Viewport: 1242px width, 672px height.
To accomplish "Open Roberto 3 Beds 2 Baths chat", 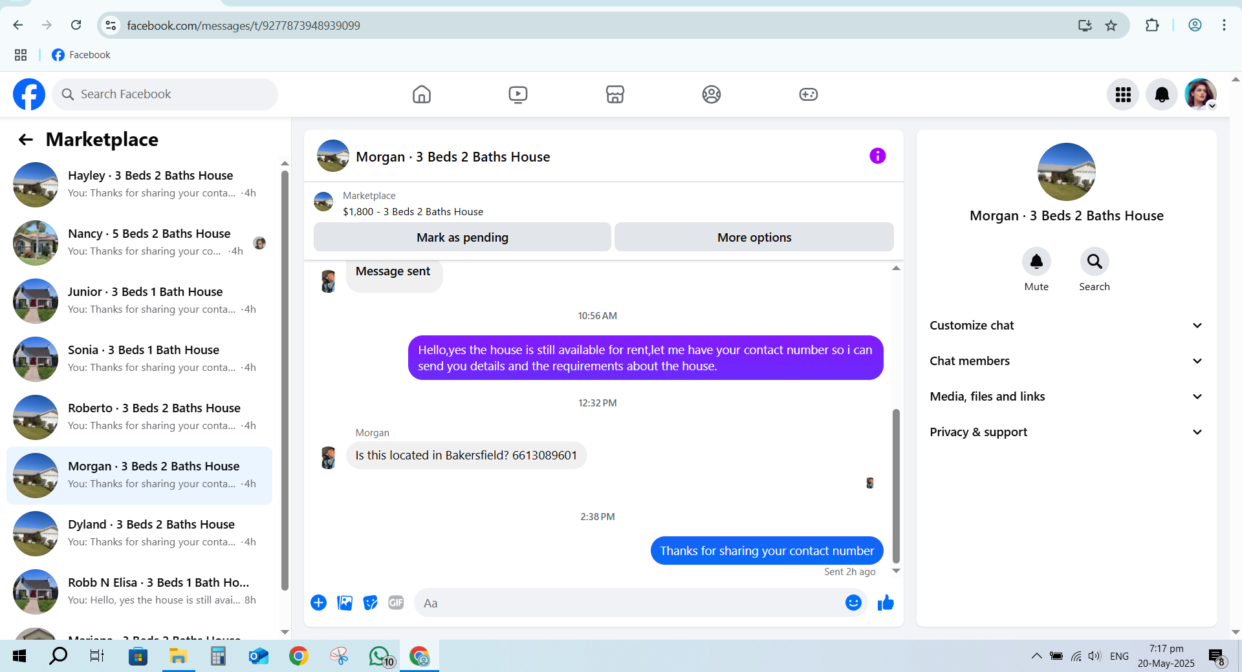I will click(x=139, y=417).
